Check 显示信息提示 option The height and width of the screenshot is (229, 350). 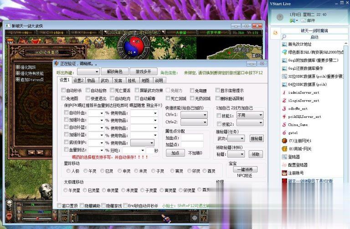pos(218,90)
